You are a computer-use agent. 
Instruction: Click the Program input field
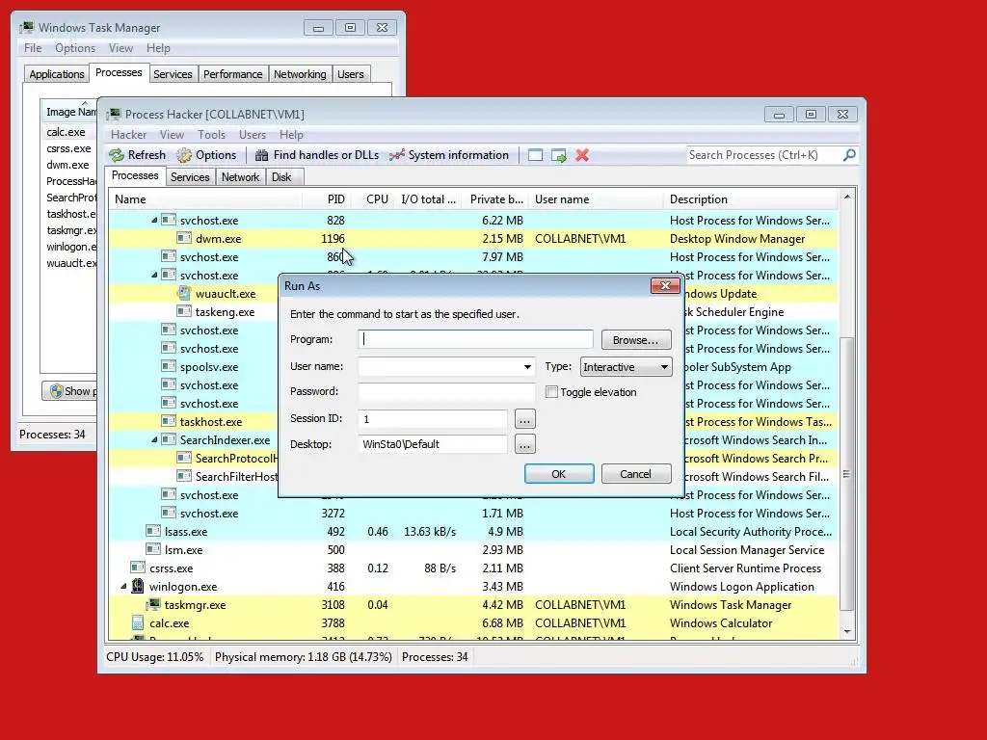pyautogui.click(x=475, y=339)
